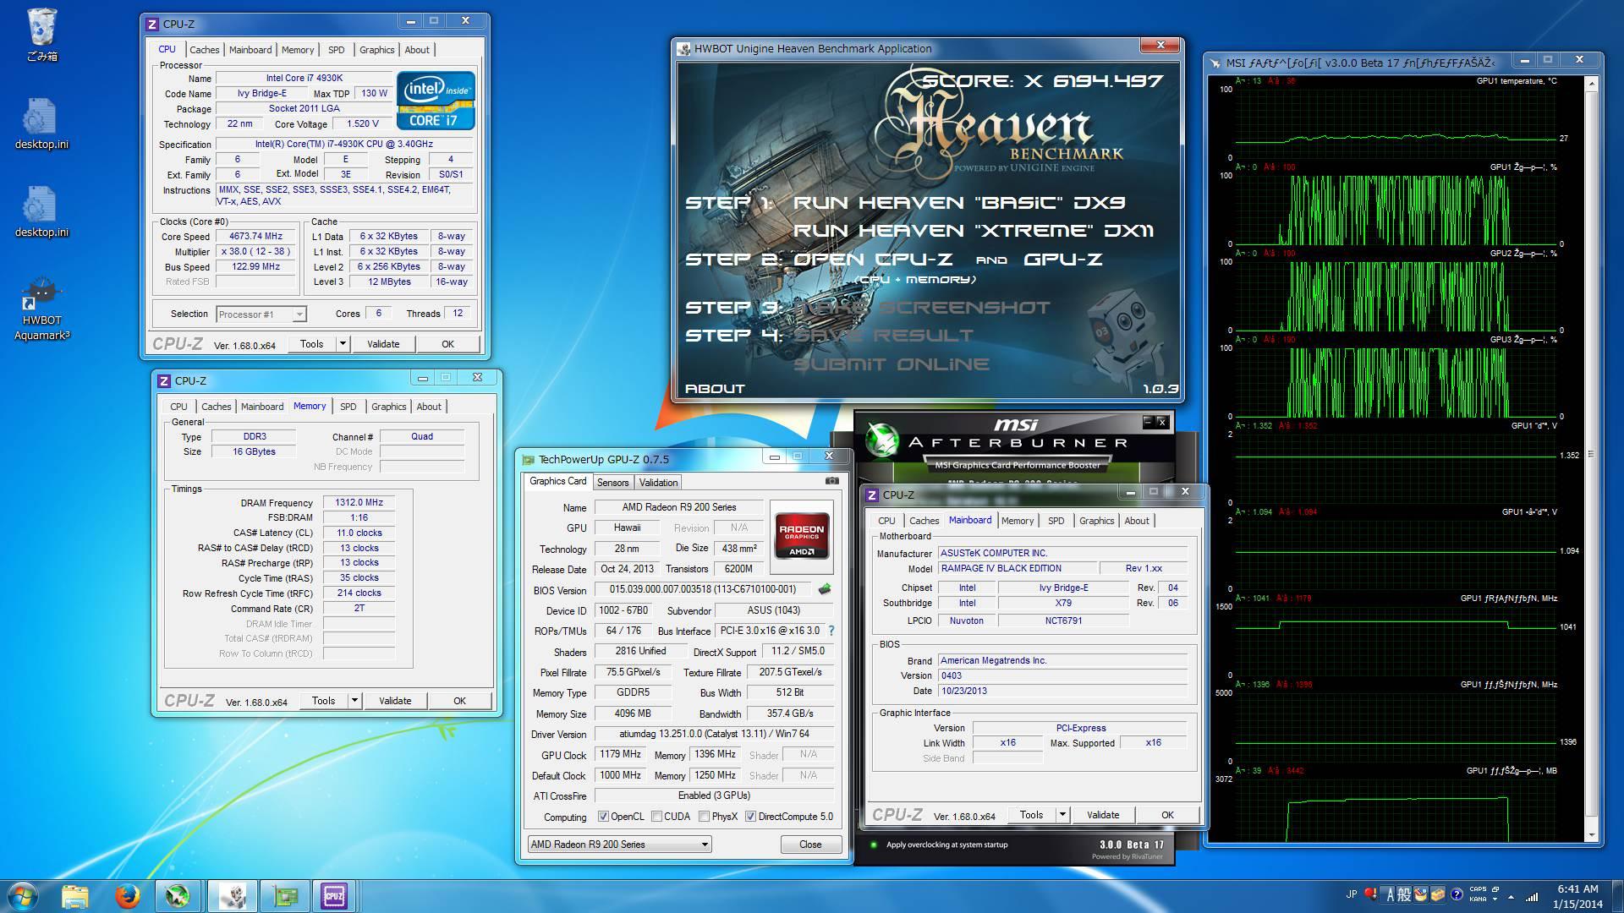
Task: Open Tools dropdown arrow in top CPU-Z window
Action: click(343, 344)
